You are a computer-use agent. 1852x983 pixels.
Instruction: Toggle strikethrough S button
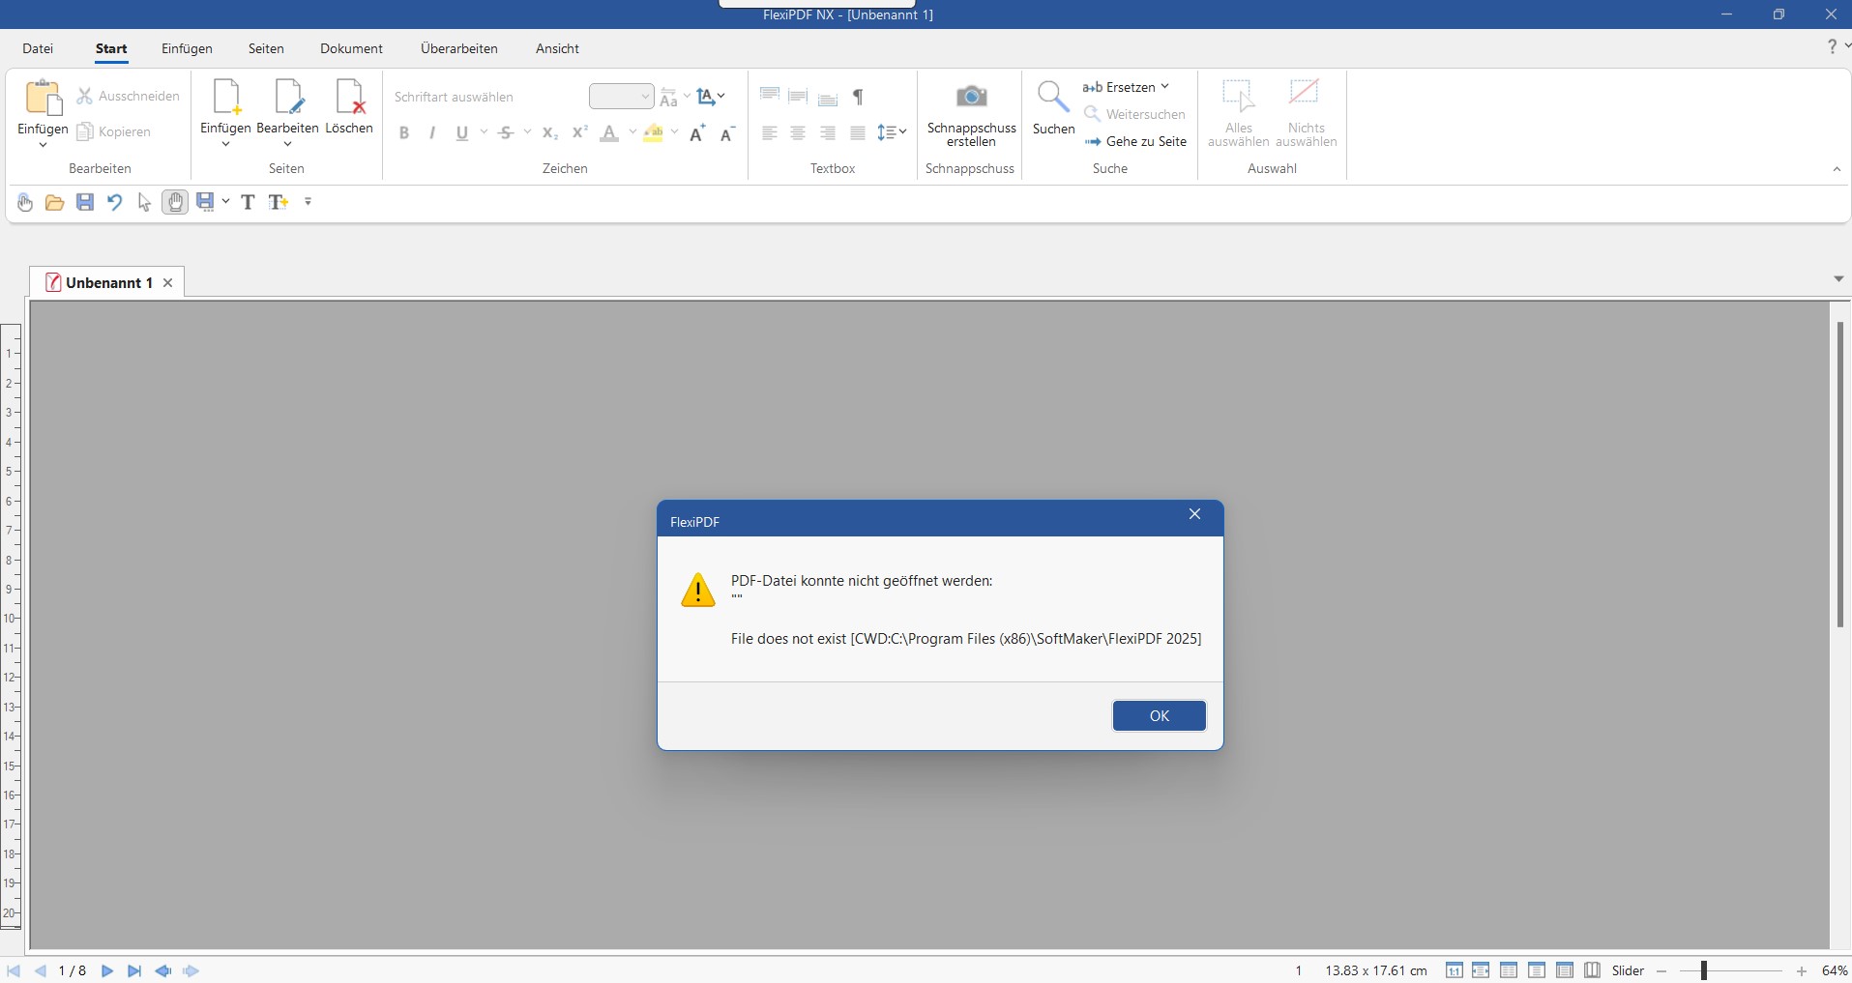tap(506, 133)
